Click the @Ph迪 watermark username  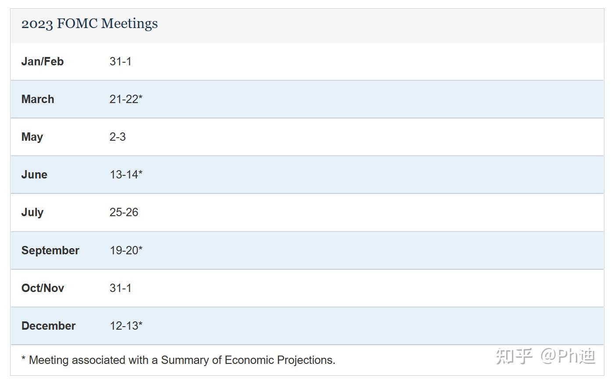click(568, 356)
